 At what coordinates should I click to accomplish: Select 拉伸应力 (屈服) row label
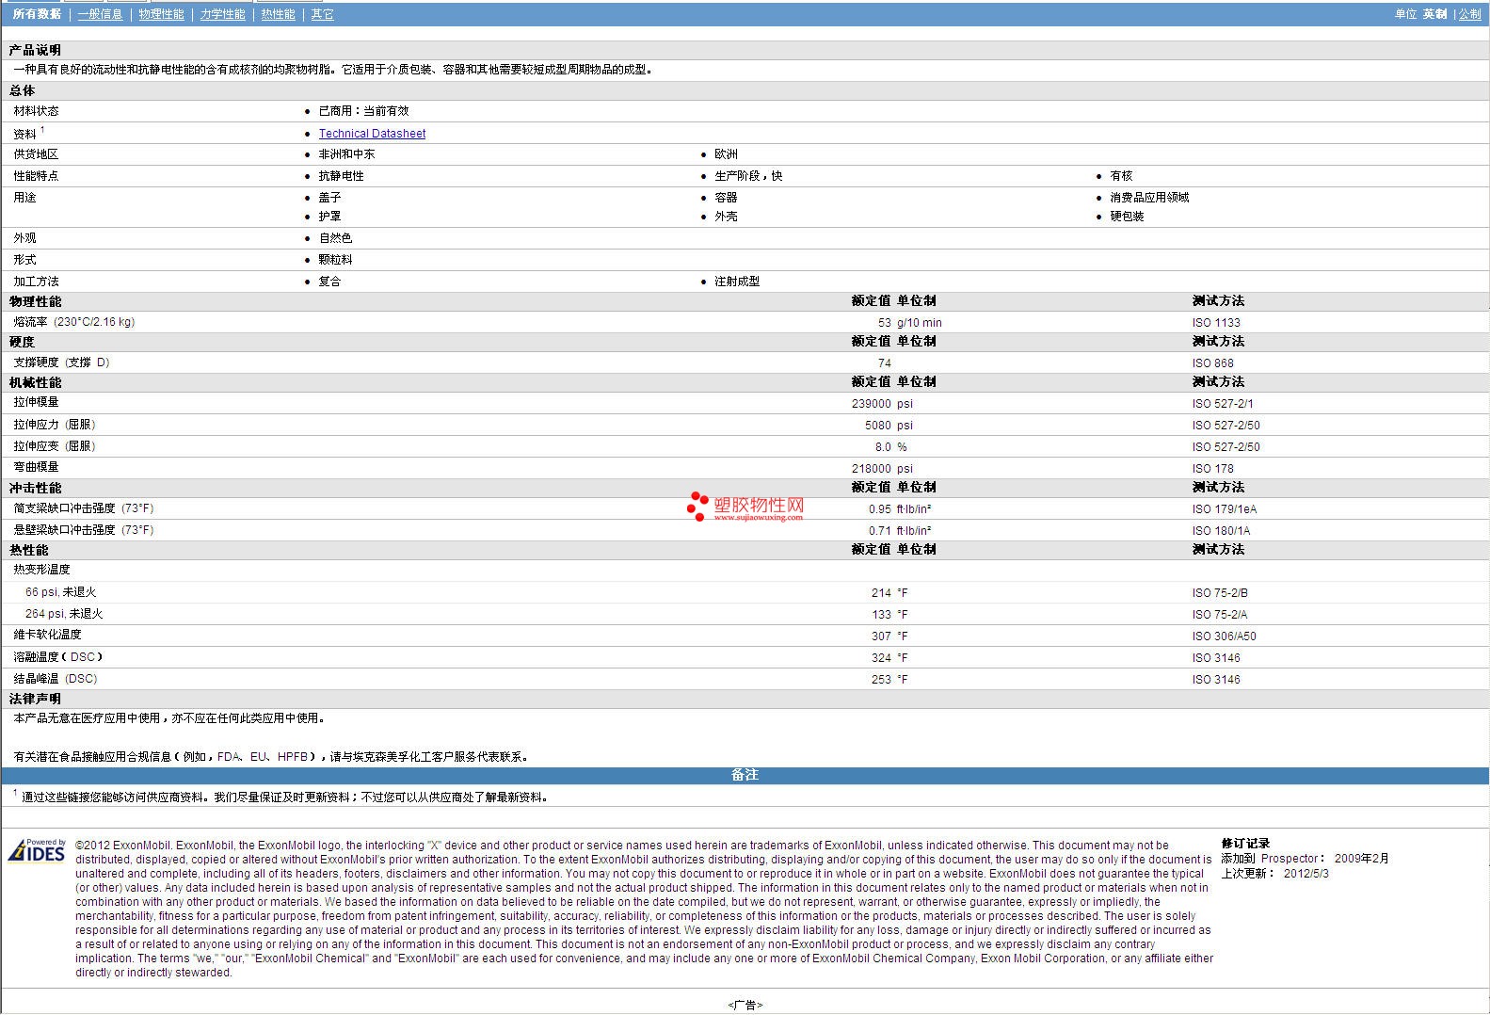point(55,425)
